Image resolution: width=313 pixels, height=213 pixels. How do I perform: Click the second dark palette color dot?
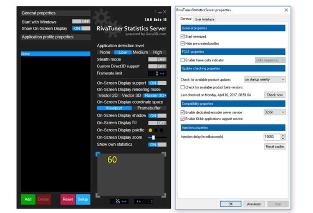click(162, 130)
